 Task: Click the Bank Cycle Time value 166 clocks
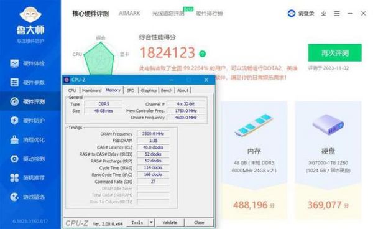pos(153,175)
